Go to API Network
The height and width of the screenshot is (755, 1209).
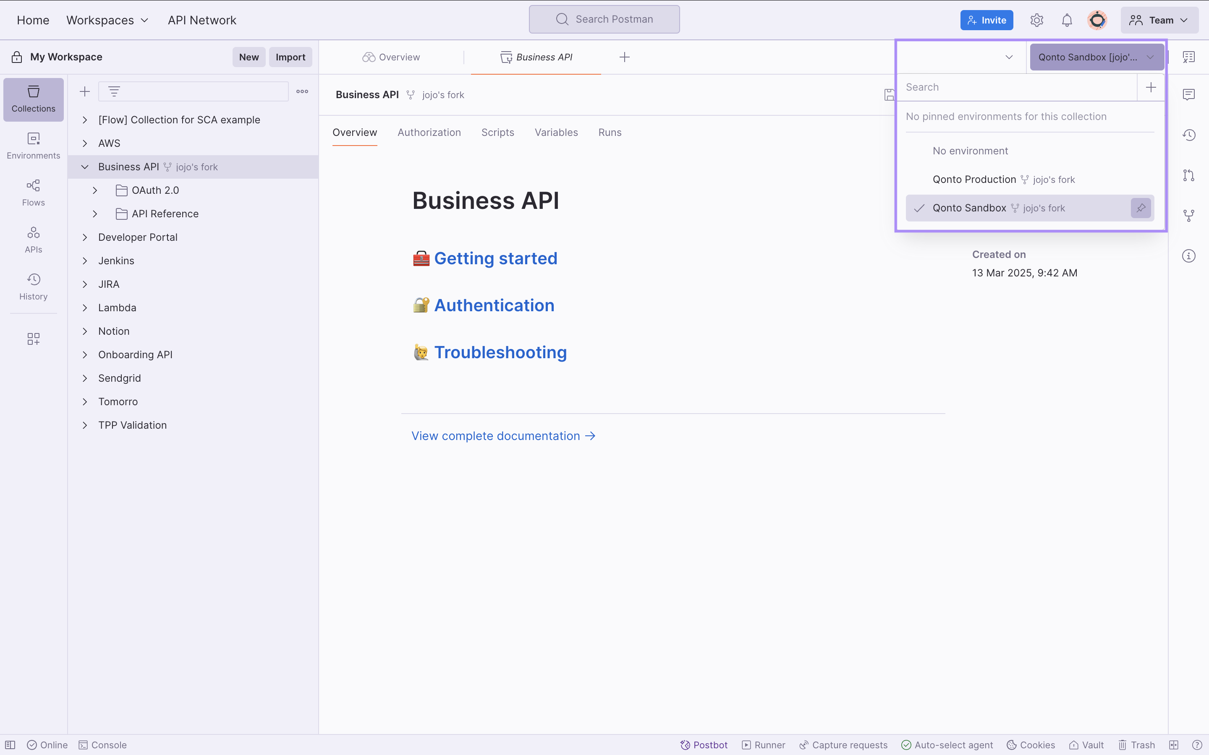202,20
